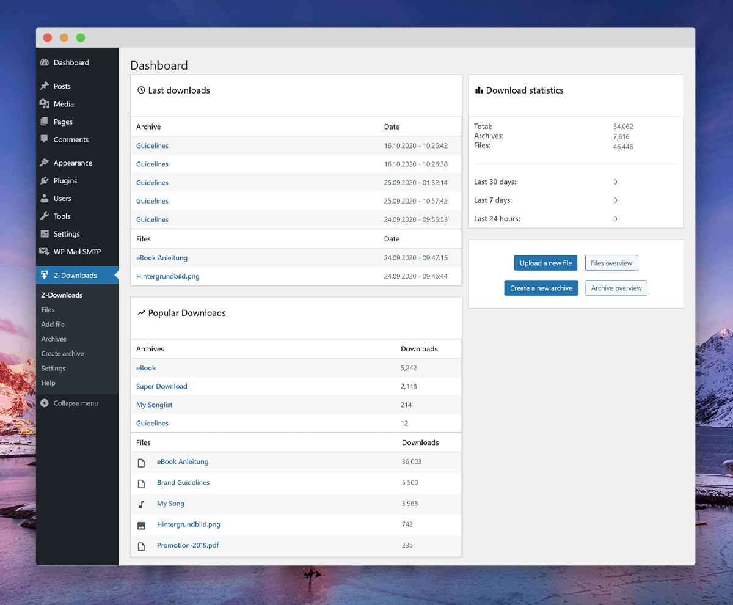This screenshot has width=733, height=605.
Task: Open Create archive submenu item
Action: click(62, 354)
